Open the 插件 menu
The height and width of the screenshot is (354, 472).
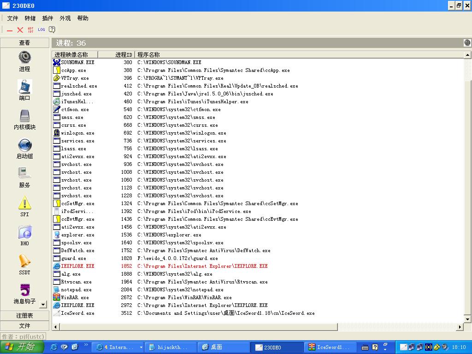(x=47, y=18)
